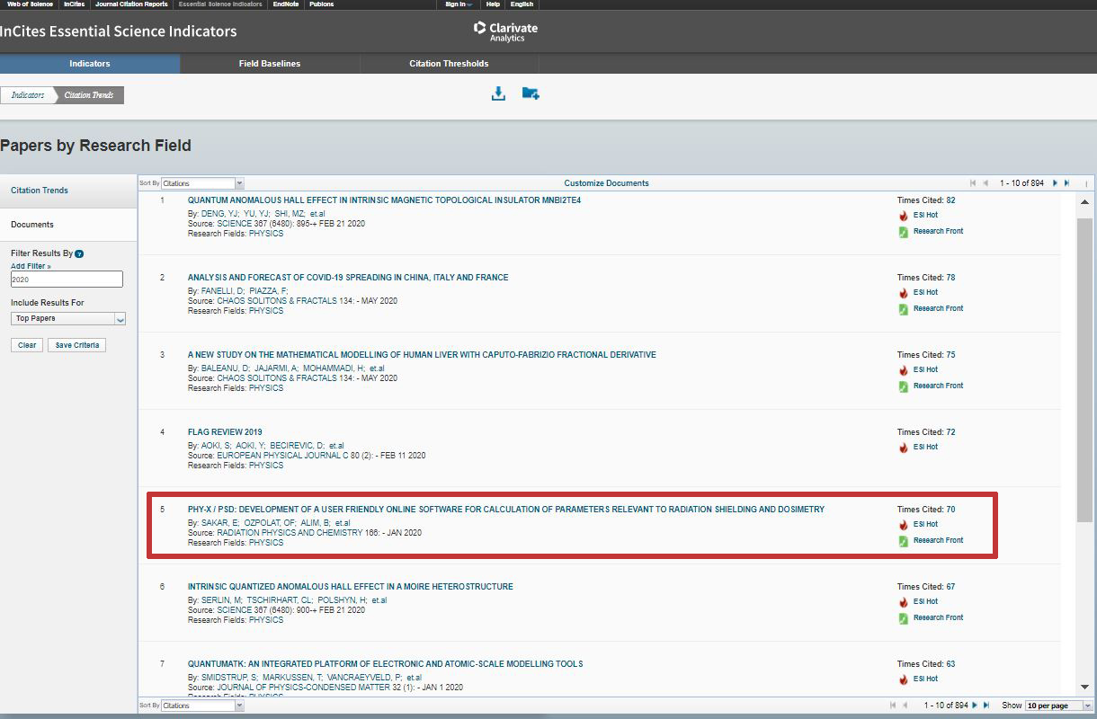
Task: Click Research Front icon for paper 6
Action: click(904, 618)
